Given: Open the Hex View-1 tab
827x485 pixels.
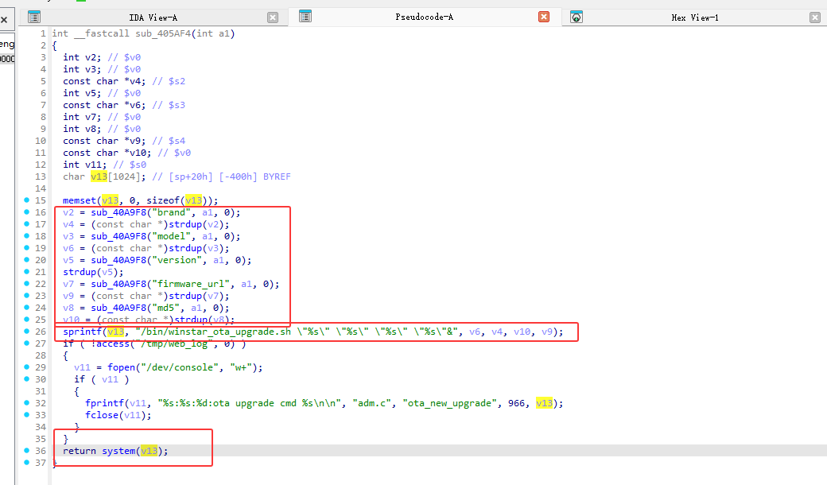Looking at the screenshot, I should 694,17.
